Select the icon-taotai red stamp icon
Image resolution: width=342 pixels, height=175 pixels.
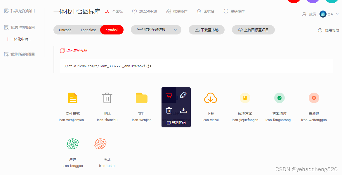(100, 144)
